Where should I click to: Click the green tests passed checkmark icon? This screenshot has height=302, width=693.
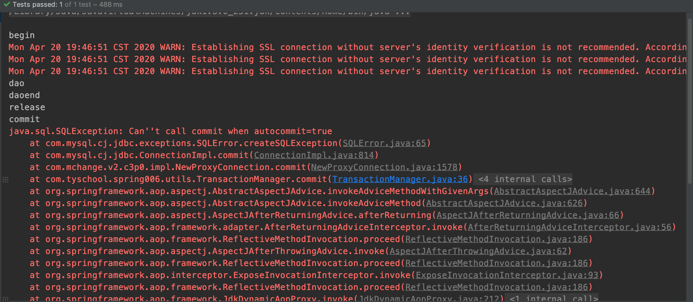[x=7, y=4]
